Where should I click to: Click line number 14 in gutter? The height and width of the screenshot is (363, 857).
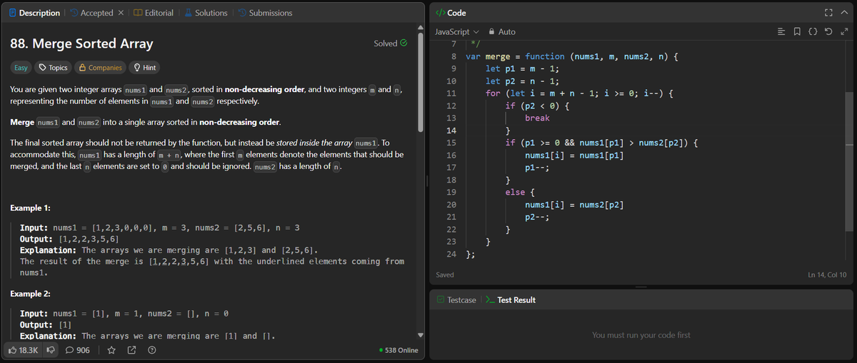coord(451,131)
